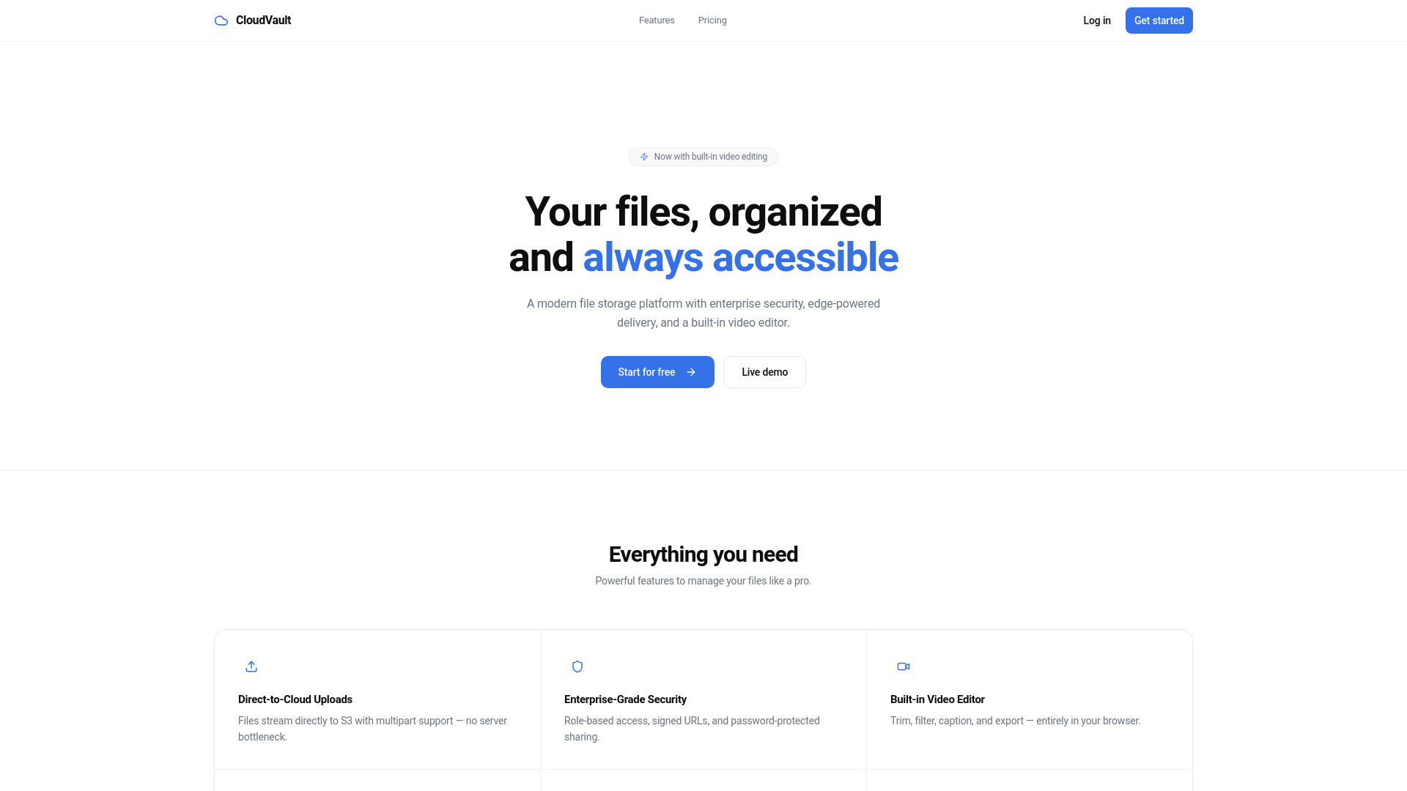Click the video camera icon above Built-in Video Editor
Image resolution: width=1407 pixels, height=791 pixels.
tap(904, 666)
